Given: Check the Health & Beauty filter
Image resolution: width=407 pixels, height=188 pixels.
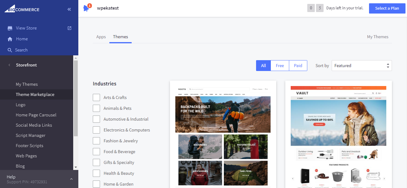Looking at the screenshot, I should pyautogui.click(x=96, y=173).
